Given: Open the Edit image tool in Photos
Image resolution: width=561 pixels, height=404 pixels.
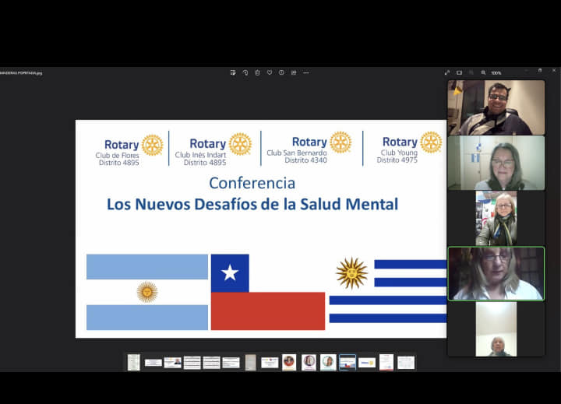Looking at the screenshot, I should (233, 72).
